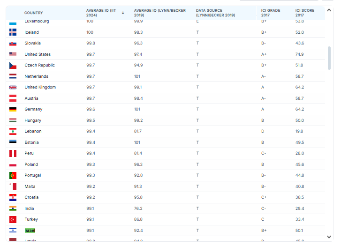Click the scroll up arrow
This screenshot has height=246, width=341.
coord(329,10)
